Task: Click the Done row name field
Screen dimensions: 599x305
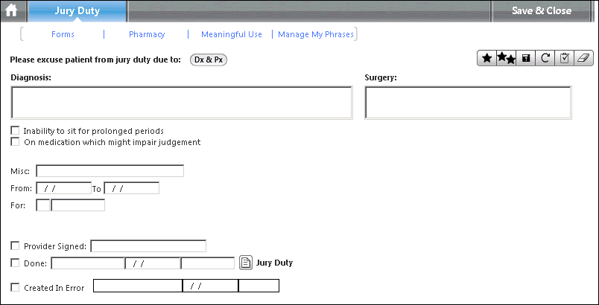Action: pos(88,263)
